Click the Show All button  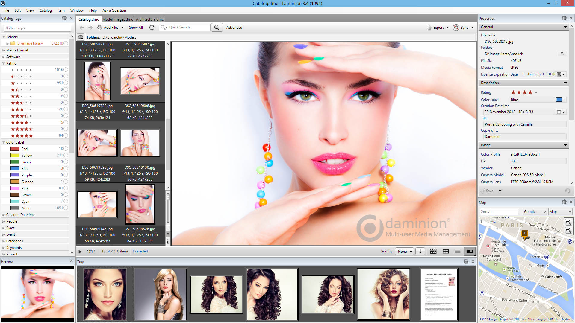136,28
